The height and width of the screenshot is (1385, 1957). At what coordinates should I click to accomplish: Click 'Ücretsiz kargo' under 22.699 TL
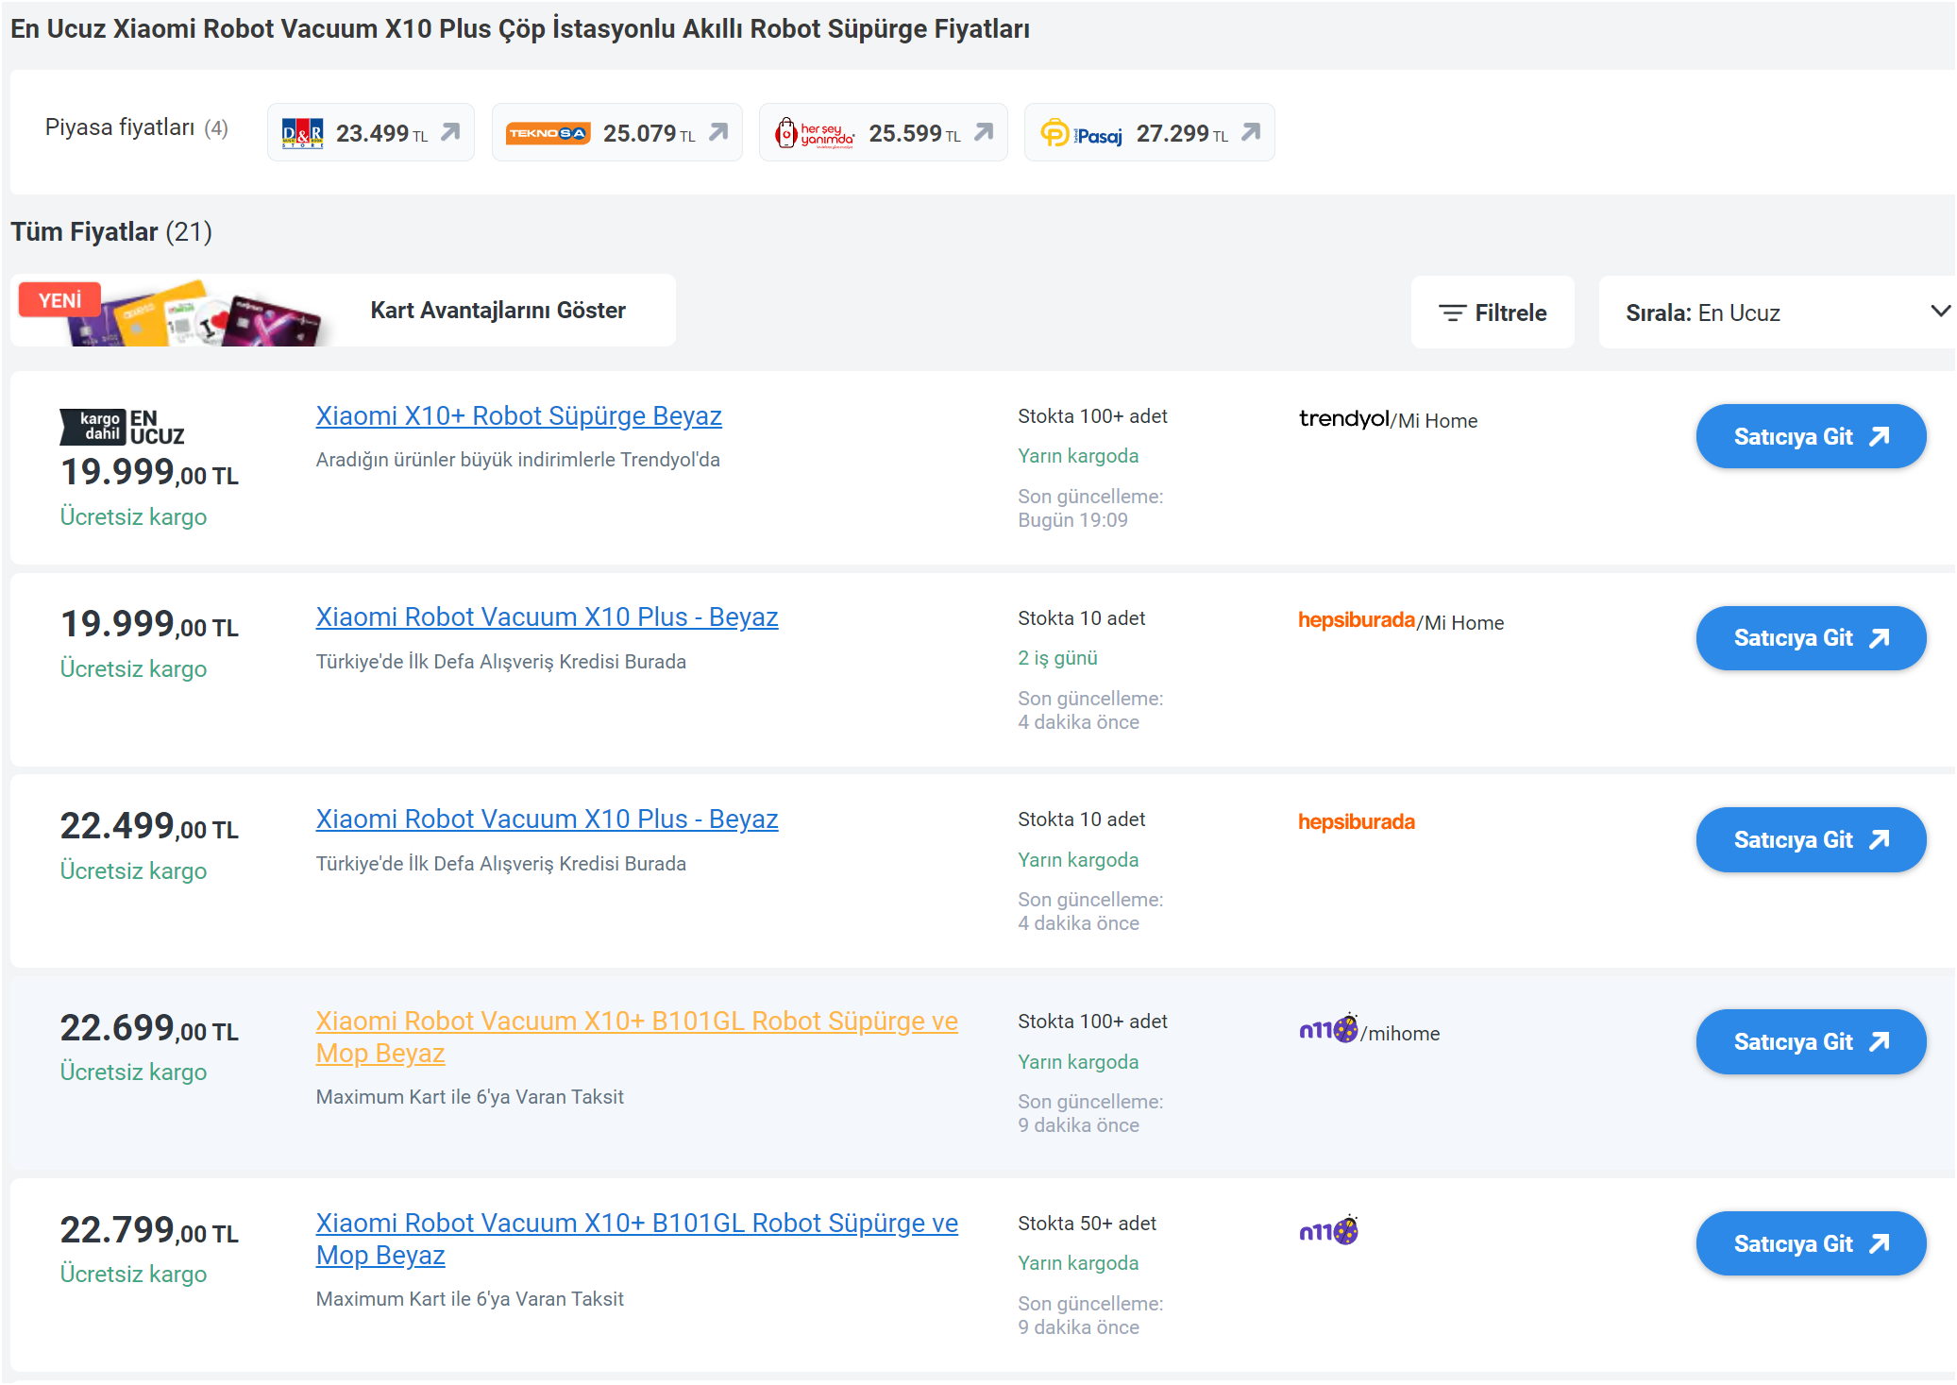(133, 1072)
